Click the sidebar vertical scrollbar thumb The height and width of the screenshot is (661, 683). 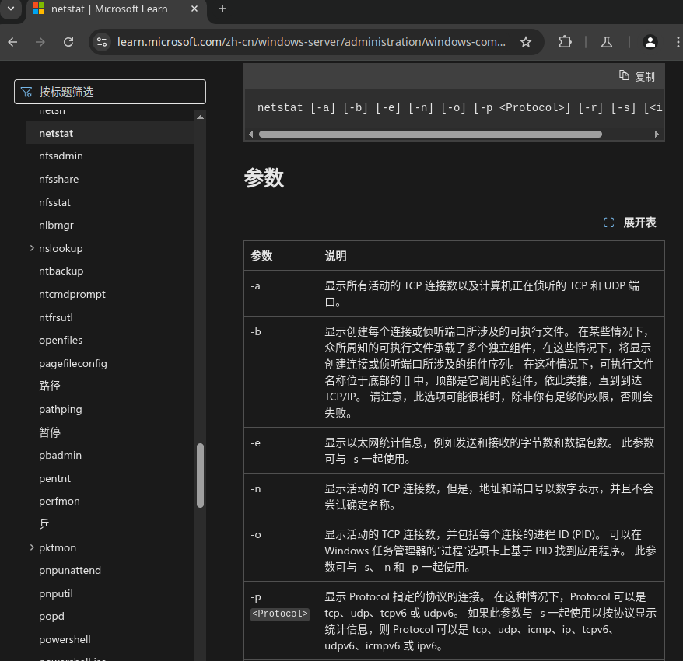point(200,474)
